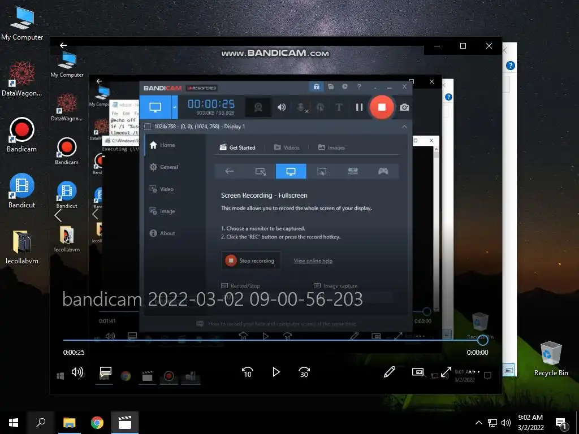Open Bandicam's output folder icon
The height and width of the screenshot is (434, 579).
tap(331, 86)
